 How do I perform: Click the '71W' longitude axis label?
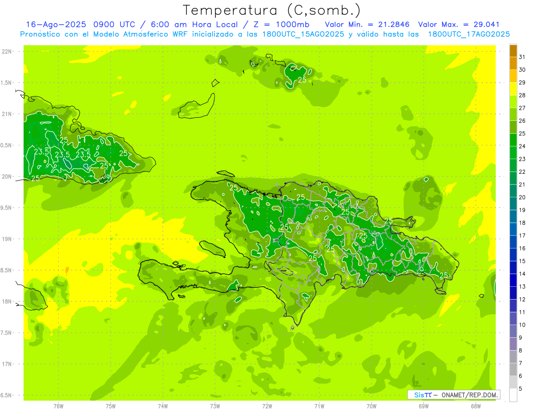(x=319, y=406)
